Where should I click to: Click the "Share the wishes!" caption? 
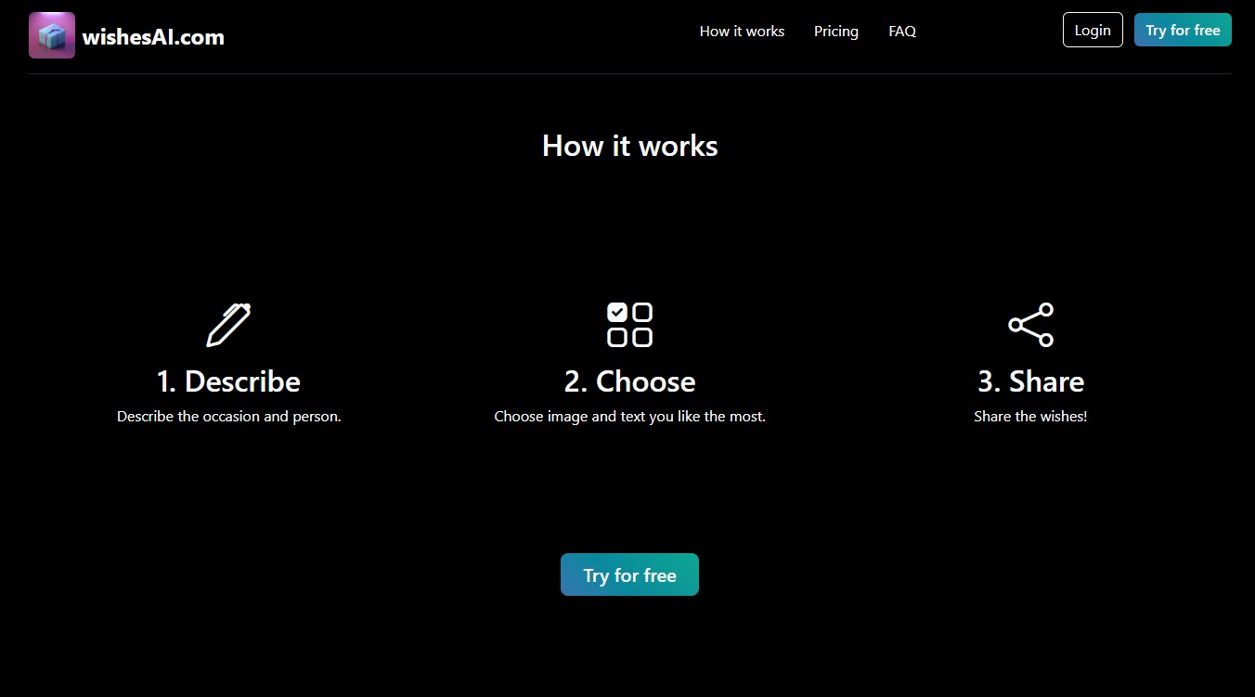point(1030,417)
